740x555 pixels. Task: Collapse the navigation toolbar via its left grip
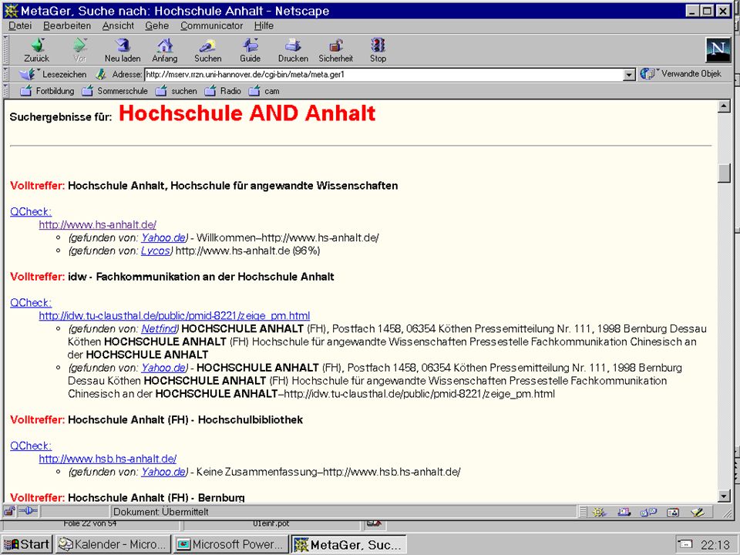click(x=5, y=50)
